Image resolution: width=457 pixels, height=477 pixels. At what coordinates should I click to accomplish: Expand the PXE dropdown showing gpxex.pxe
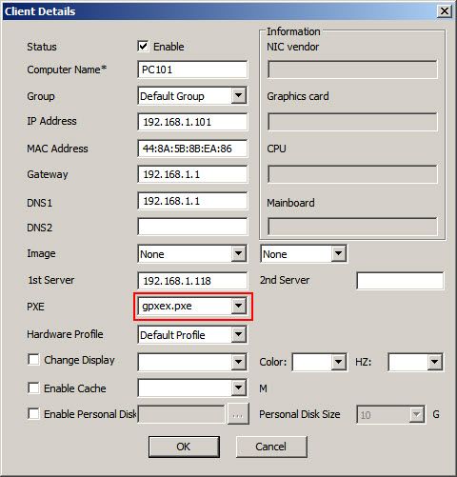pos(192,307)
